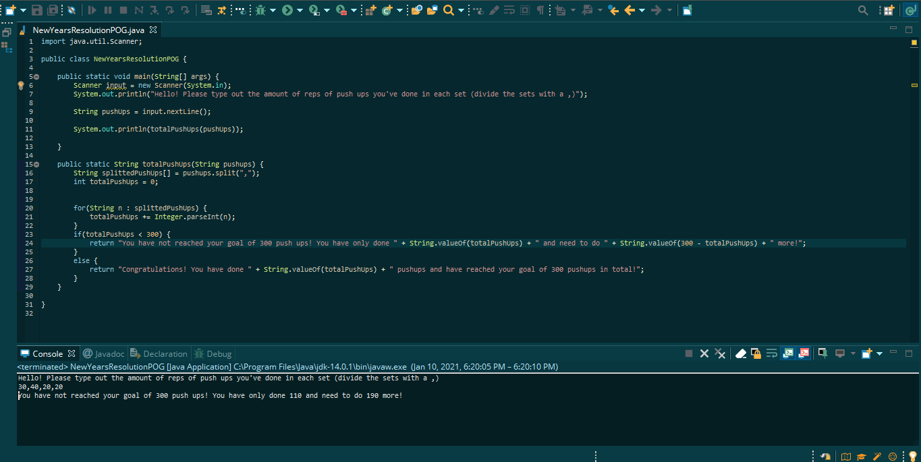Viewport: 921px width, 462px height.
Task: Click the Console Terminate square icon
Action: [689, 353]
